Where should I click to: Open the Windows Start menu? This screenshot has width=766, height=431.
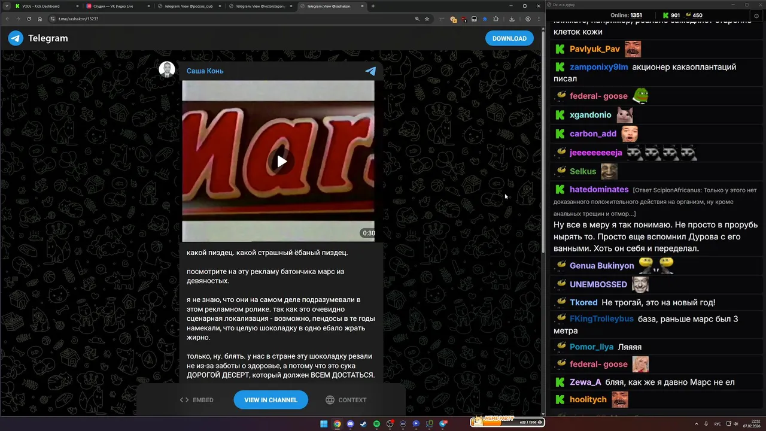click(x=324, y=424)
